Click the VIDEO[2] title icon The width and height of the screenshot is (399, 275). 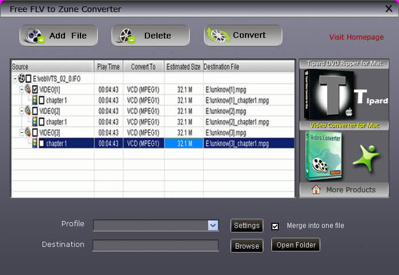[x=28, y=111]
